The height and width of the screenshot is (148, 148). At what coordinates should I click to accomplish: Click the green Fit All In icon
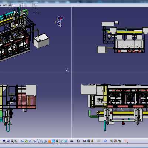coord(26,141)
